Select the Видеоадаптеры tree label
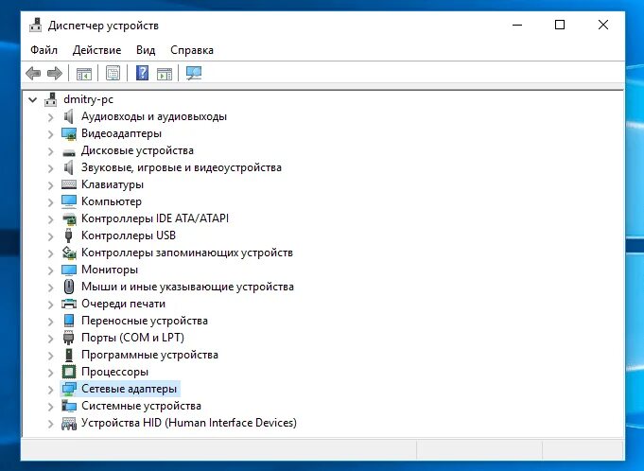The height and width of the screenshot is (471, 644). pyautogui.click(x=121, y=133)
